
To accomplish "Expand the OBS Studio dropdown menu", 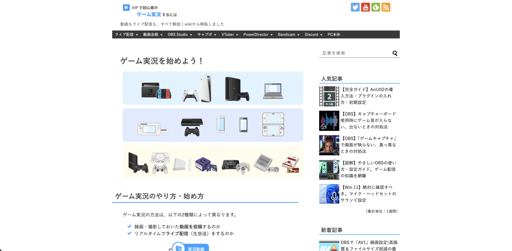I will [180, 34].
